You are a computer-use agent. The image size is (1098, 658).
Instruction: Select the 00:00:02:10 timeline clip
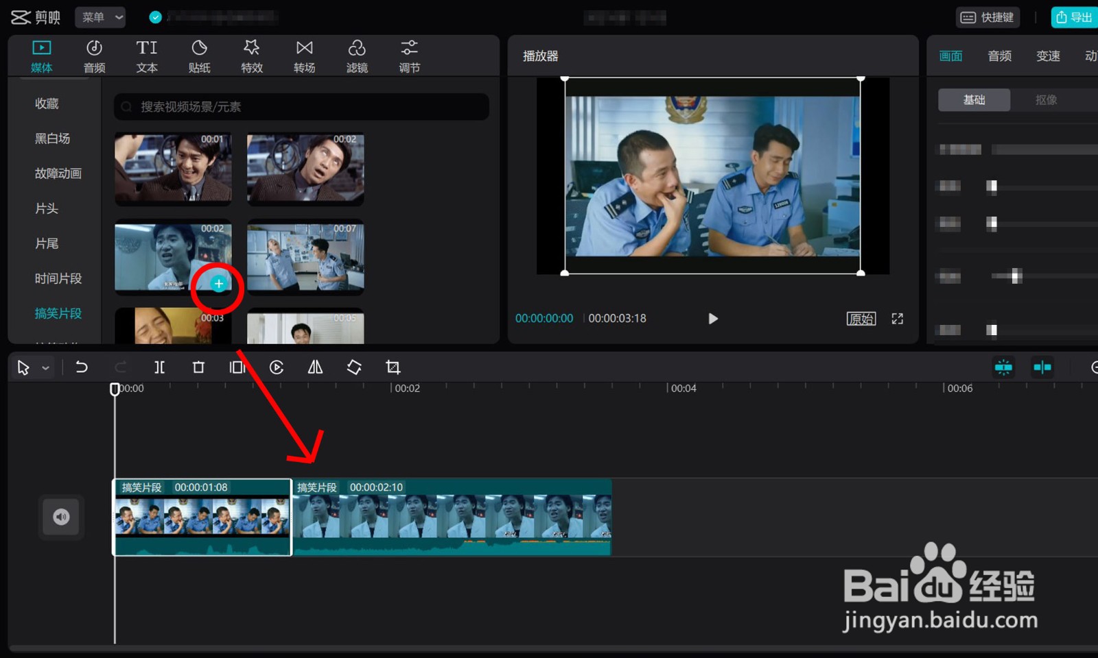[452, 517]
